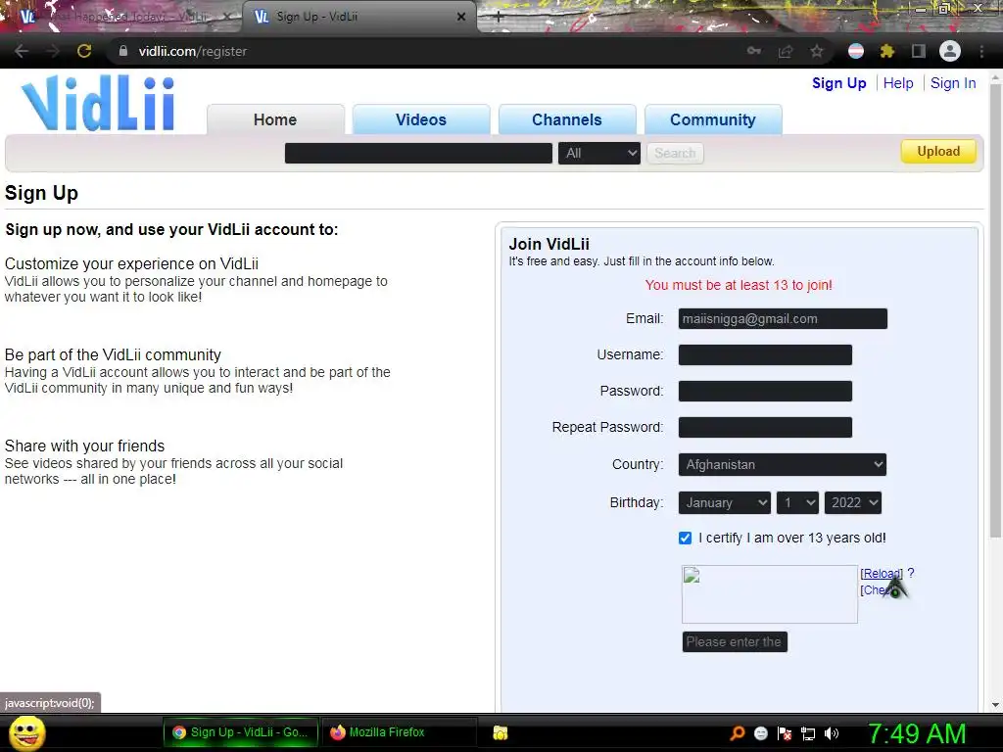The image size is (1003, 752).
Task: Click the network tray icon
Action: (x=808, y=733)
